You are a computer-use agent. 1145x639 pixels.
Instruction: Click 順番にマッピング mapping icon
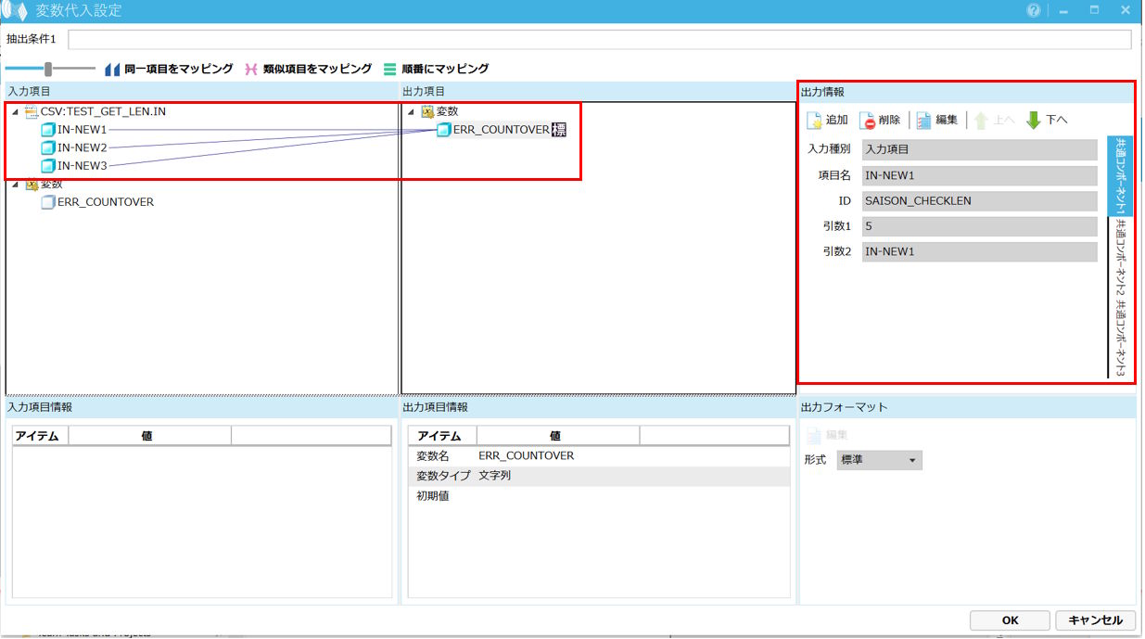click(389, 69)
